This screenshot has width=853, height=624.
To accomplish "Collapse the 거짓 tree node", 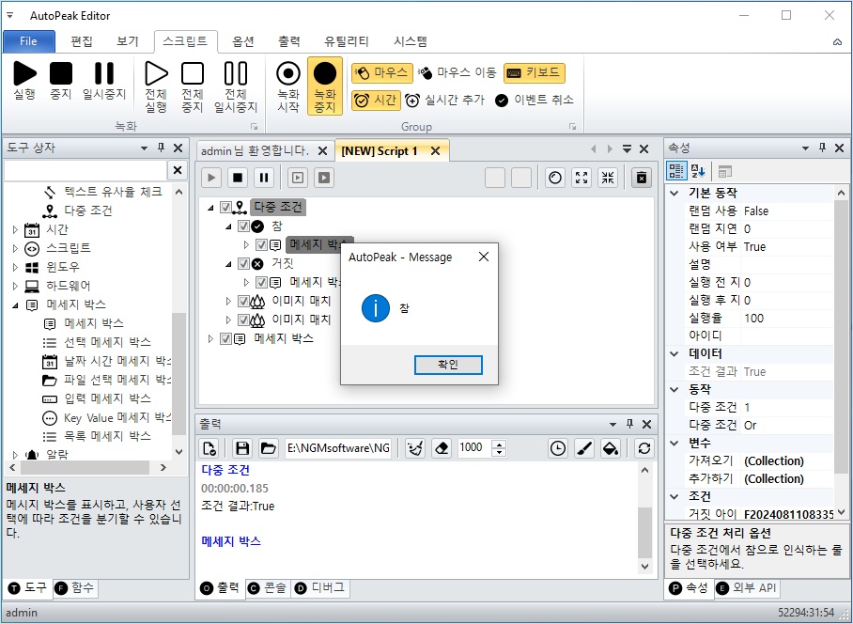I will (x=228, y=264).
